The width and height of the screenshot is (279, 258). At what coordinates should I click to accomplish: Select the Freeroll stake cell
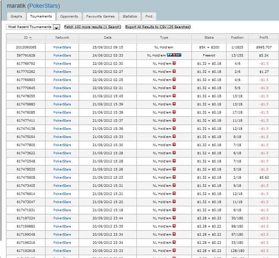(209, 55)
